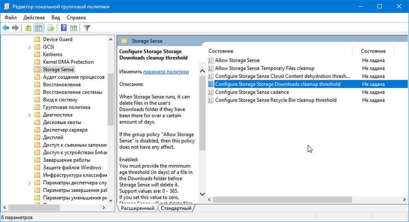Select Вход в систему tree item

[x=60, y=100]
